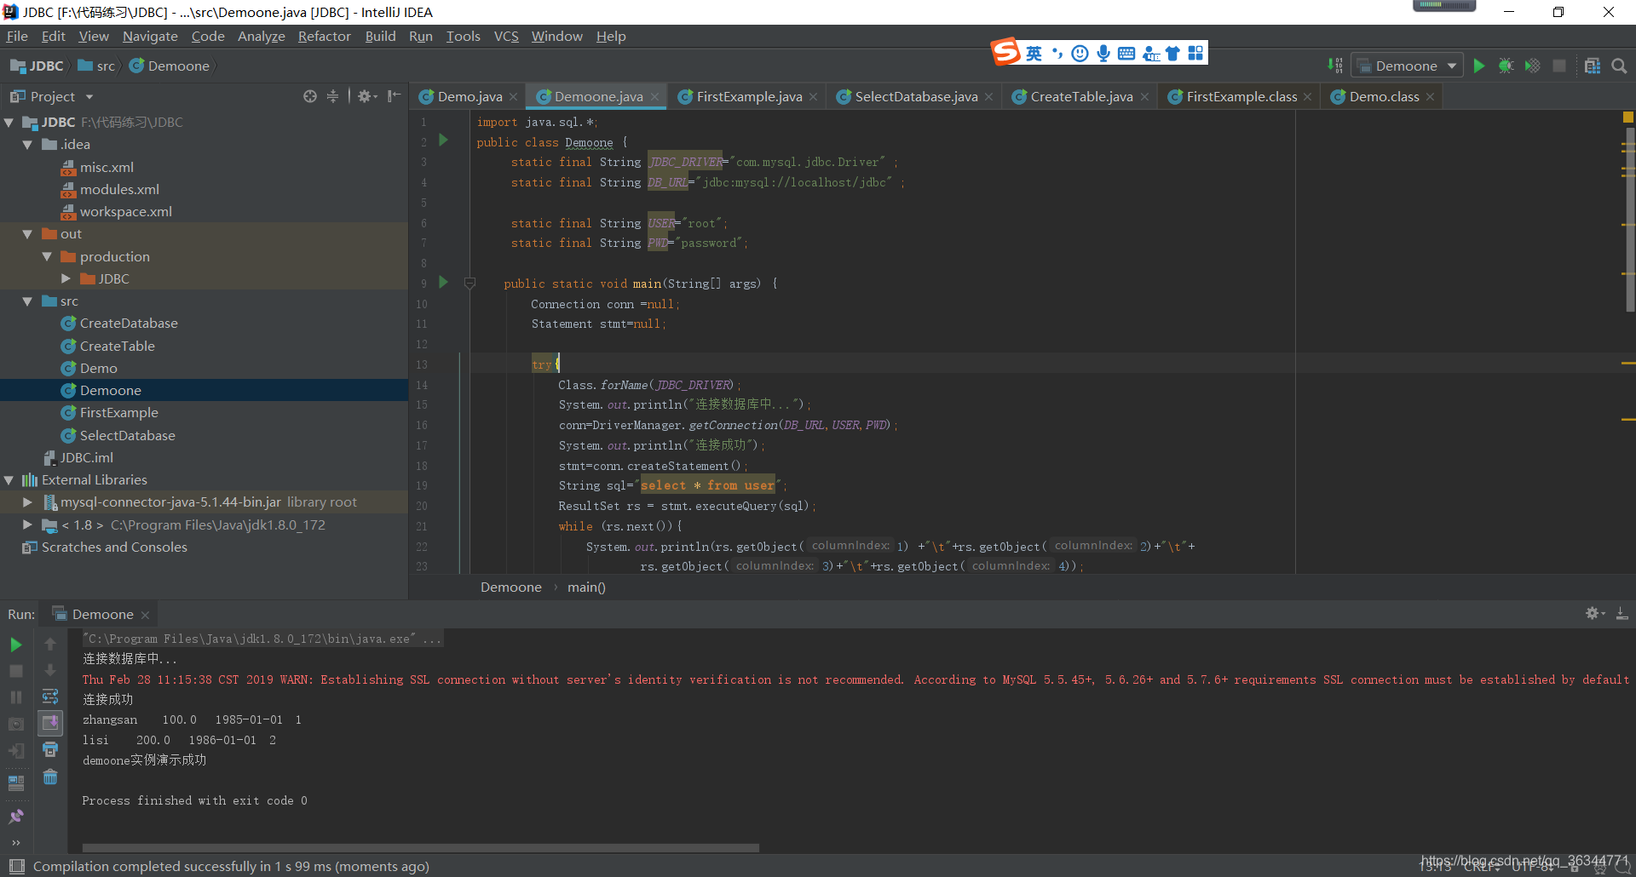Image resolution: width=1636 pixels, height=877 pixels.
Task: Select Scratches and Consoles in the tree
Action: [x=114, y=547]
